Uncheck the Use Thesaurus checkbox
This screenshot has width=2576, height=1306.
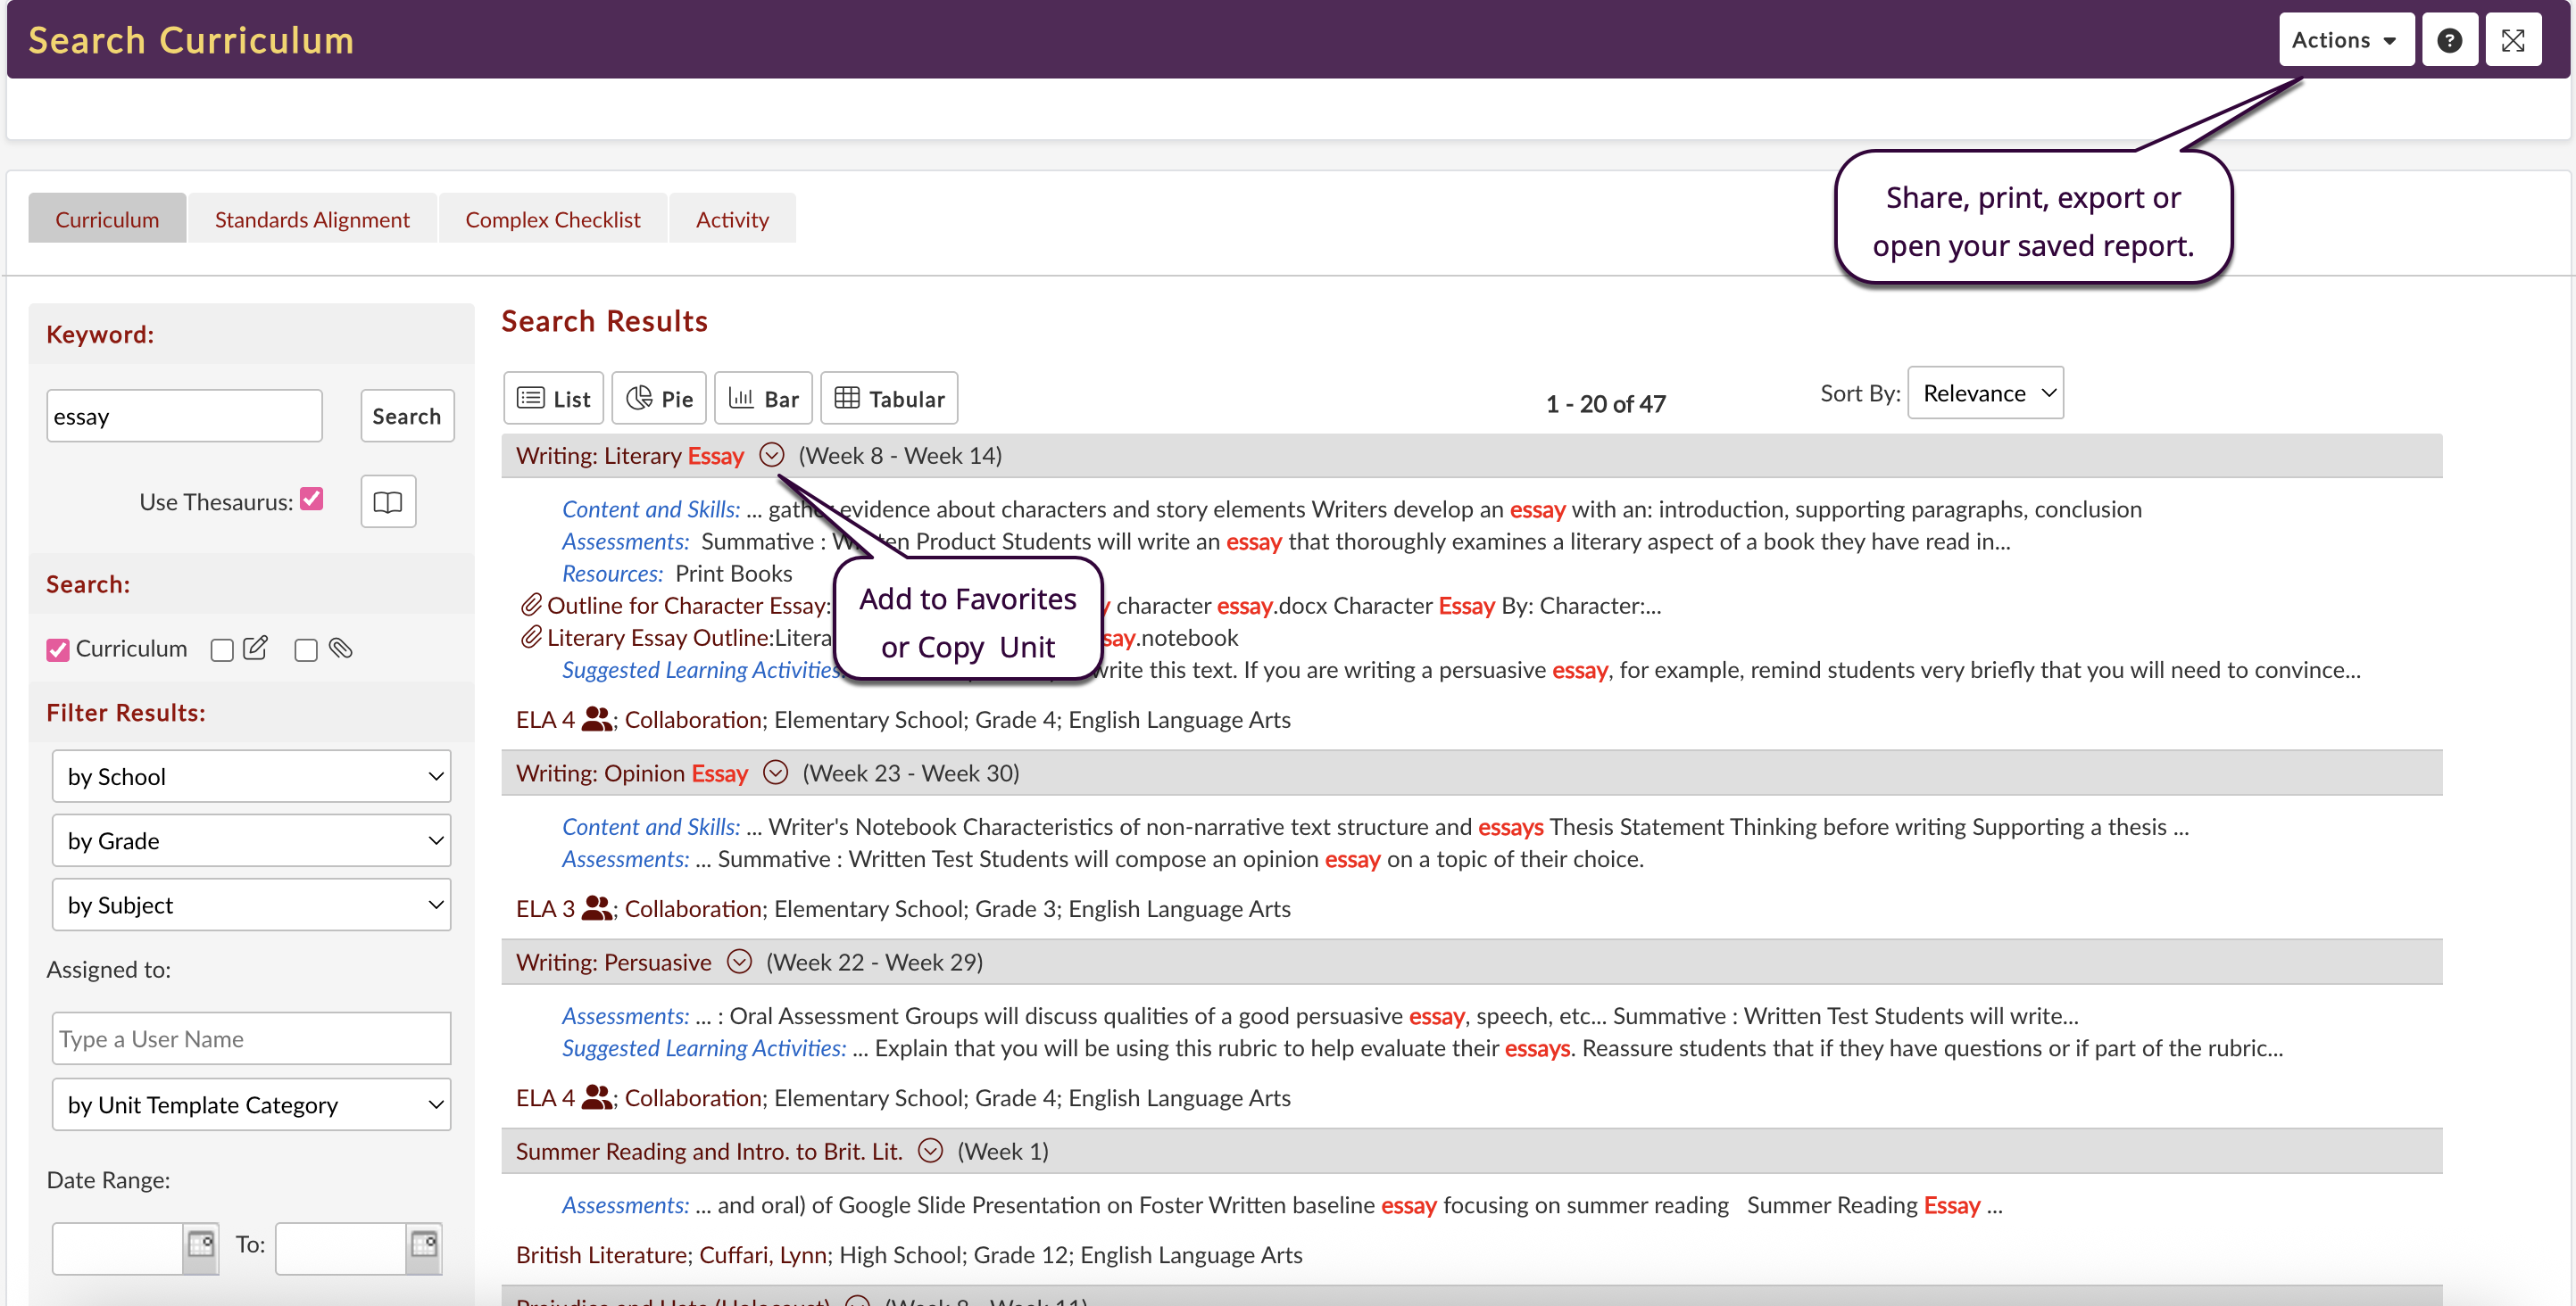[x=312, y=500]
